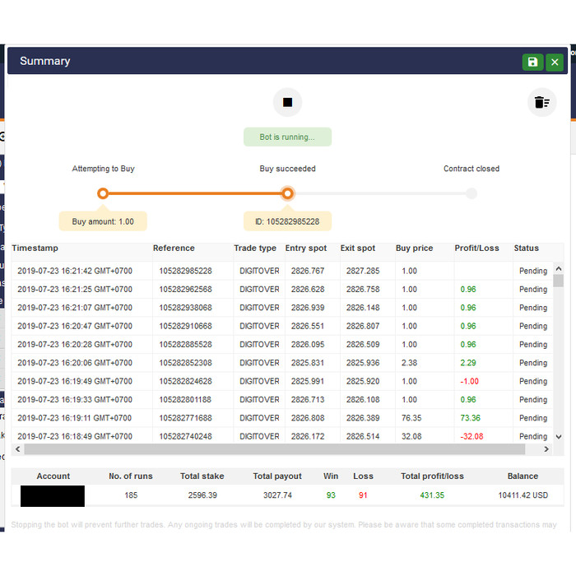This screenshot has width=576, height=576.
Task: Stop the running bot with the square button
Action: click(x=287, y=103)
